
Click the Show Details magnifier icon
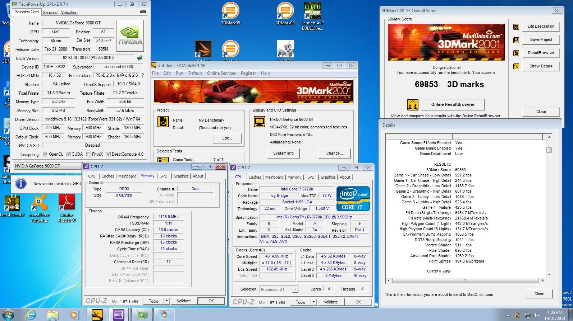click(516, 66)
